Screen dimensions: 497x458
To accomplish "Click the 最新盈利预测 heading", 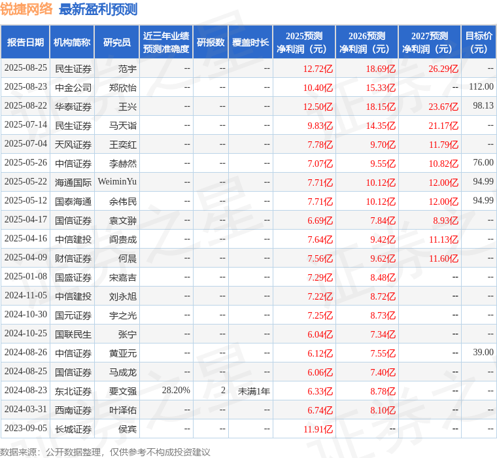I will [x=98, y=9].
